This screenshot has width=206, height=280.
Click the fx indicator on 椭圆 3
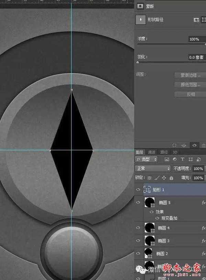(203, 241)
